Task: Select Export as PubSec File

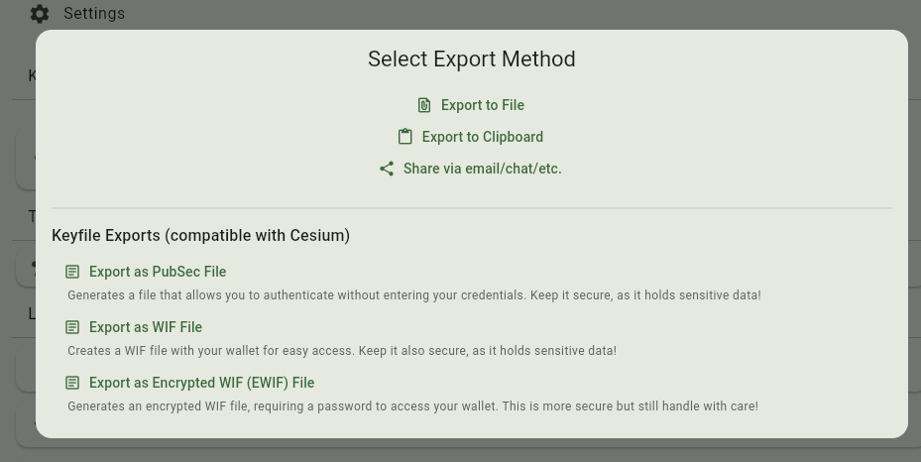Action: pyautogui.click(x=158, y=272)
